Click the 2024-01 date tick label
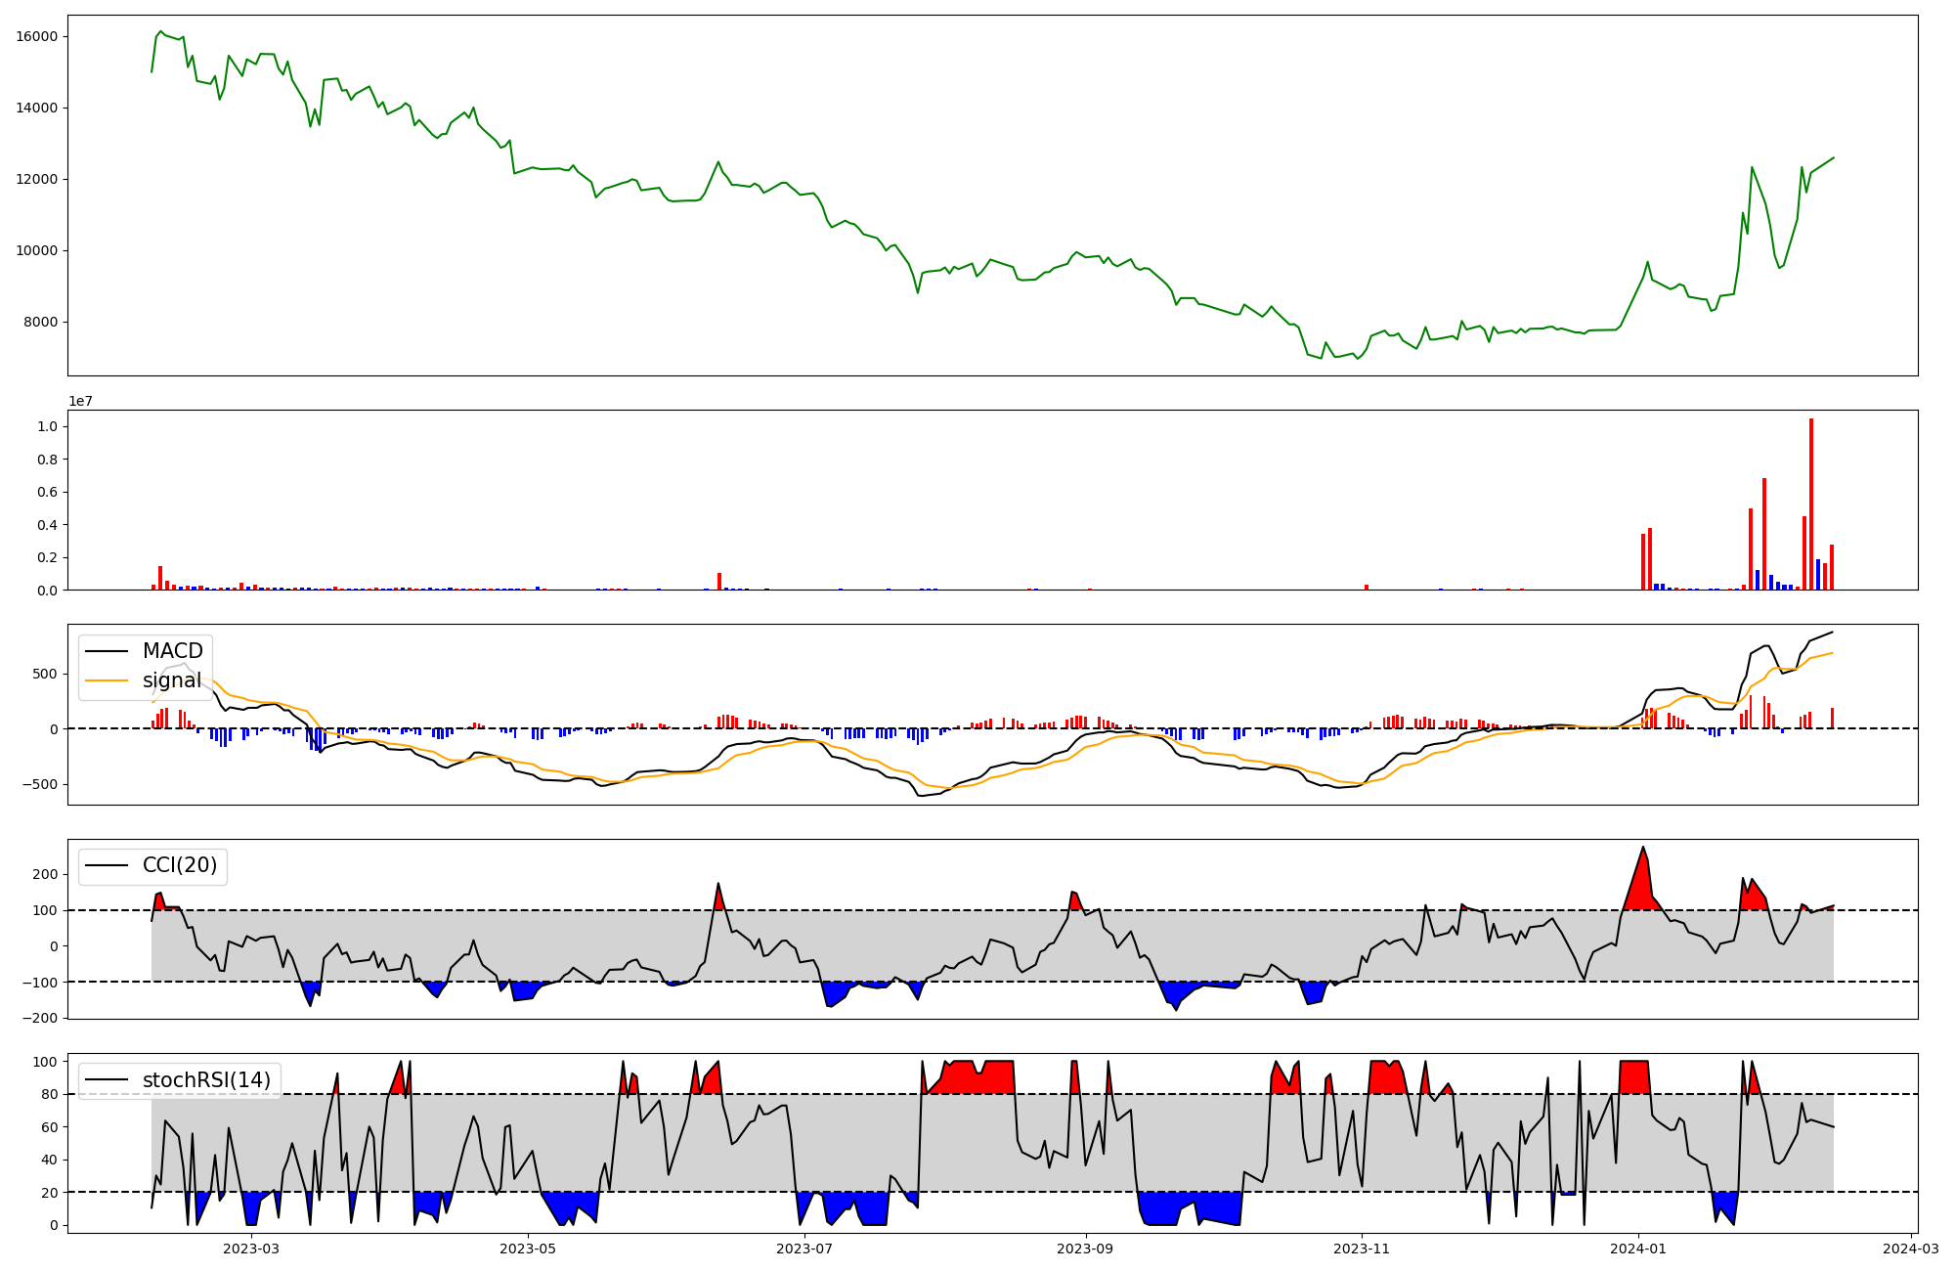 click(1638, 1249)
